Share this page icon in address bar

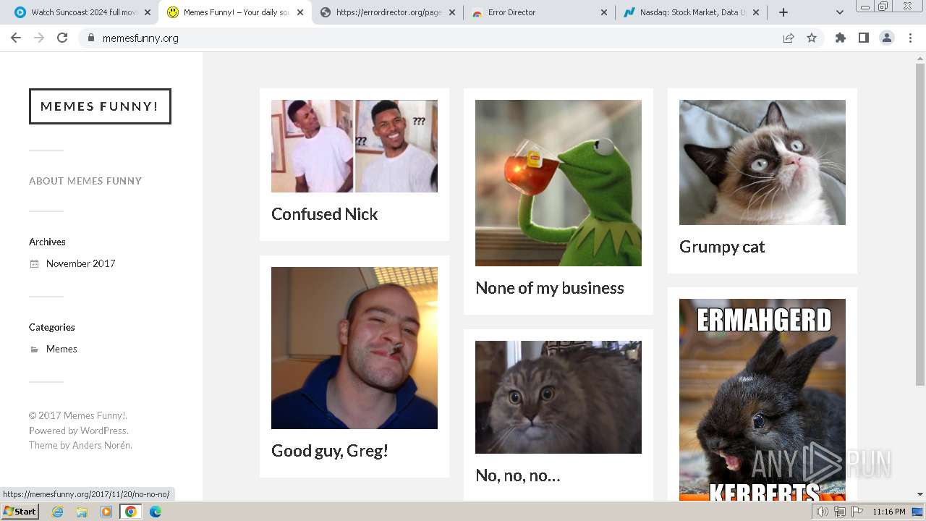(x=789, y=38)
